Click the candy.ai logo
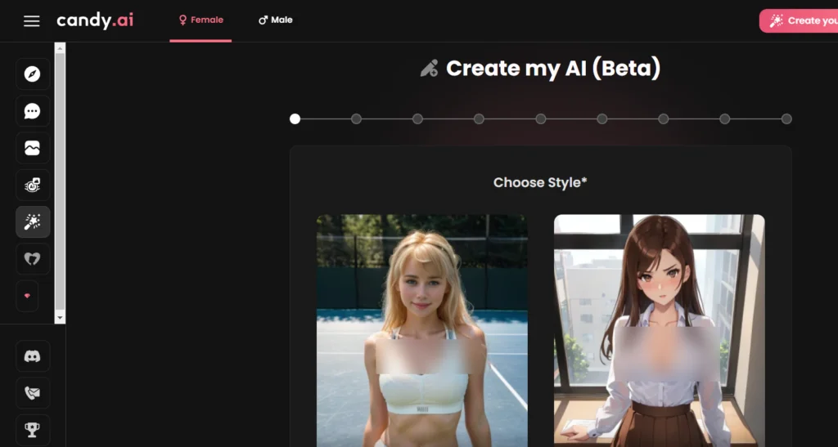838x447 pixels. [x=95, y=20]
